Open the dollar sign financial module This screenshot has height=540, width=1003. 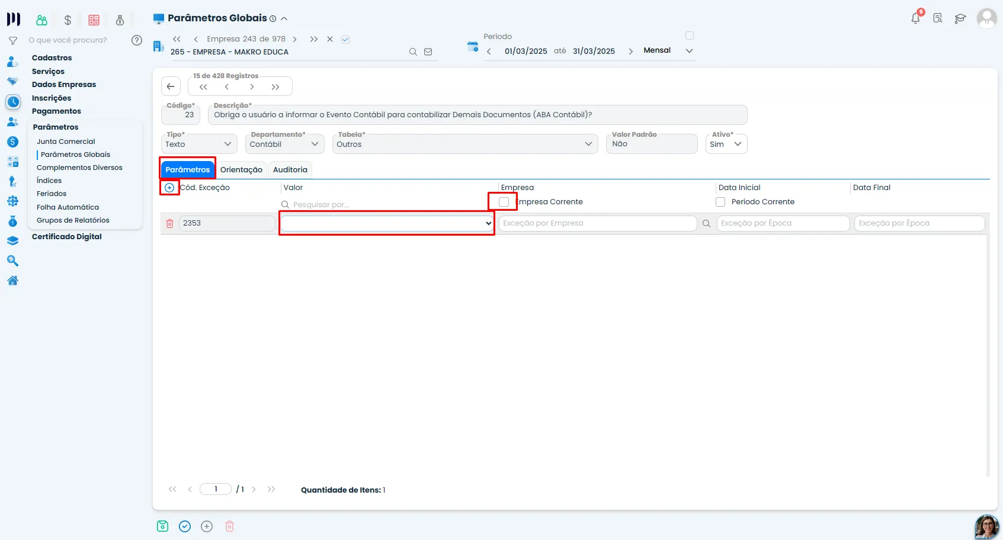pos(68,20)
